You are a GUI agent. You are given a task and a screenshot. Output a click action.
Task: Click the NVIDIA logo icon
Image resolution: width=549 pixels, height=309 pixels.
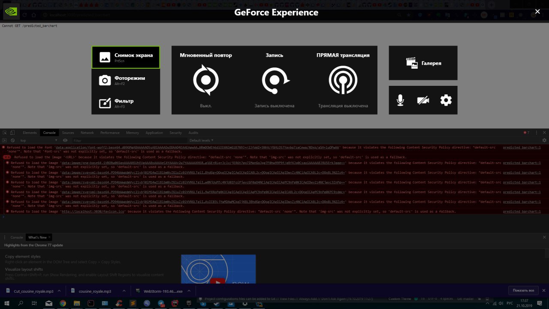point(11,12)
